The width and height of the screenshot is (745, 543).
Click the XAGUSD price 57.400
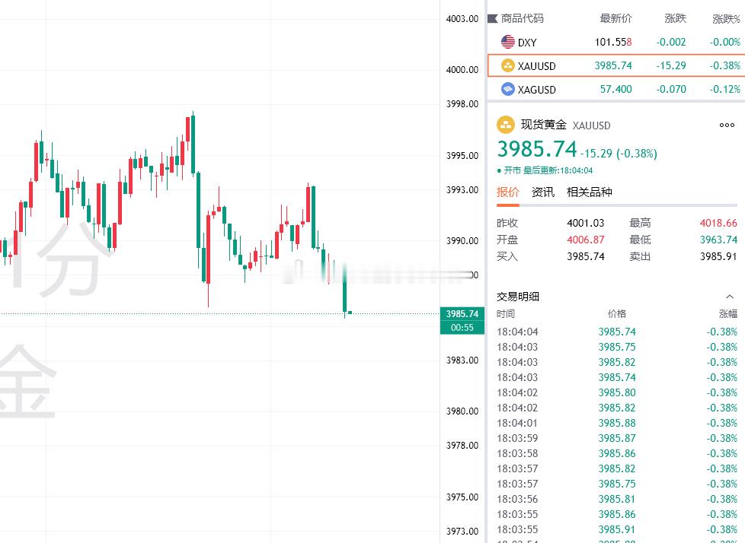tap(616, 89)
